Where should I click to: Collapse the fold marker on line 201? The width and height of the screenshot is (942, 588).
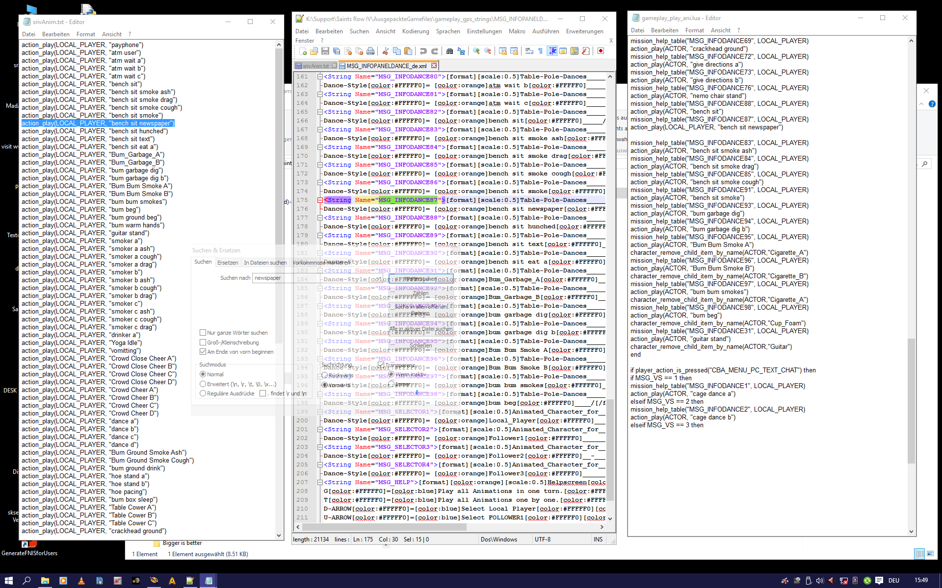coord(320,429)
